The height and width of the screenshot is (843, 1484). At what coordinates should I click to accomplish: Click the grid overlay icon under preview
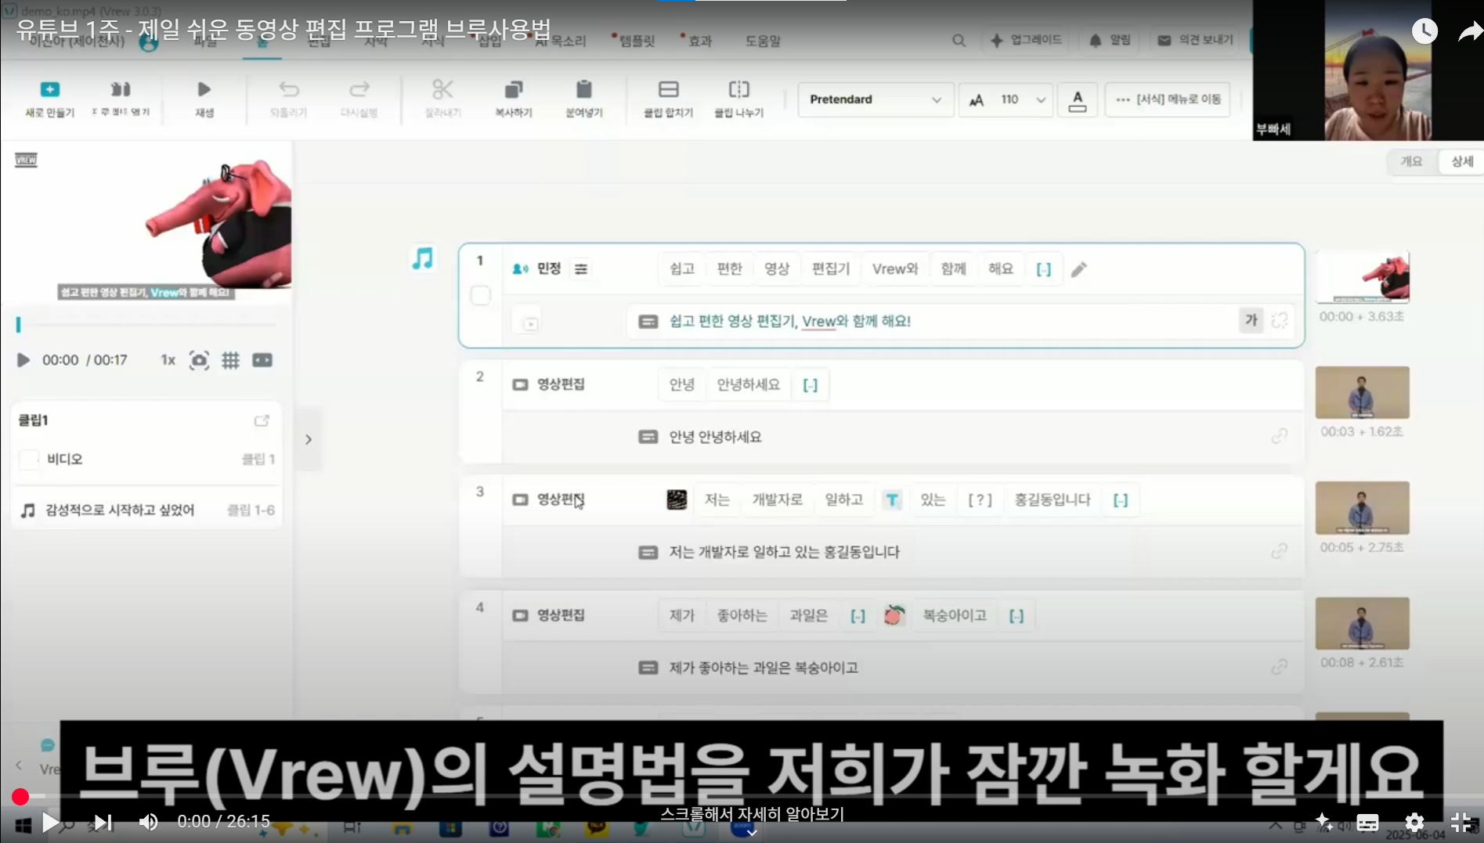point(230,360)
